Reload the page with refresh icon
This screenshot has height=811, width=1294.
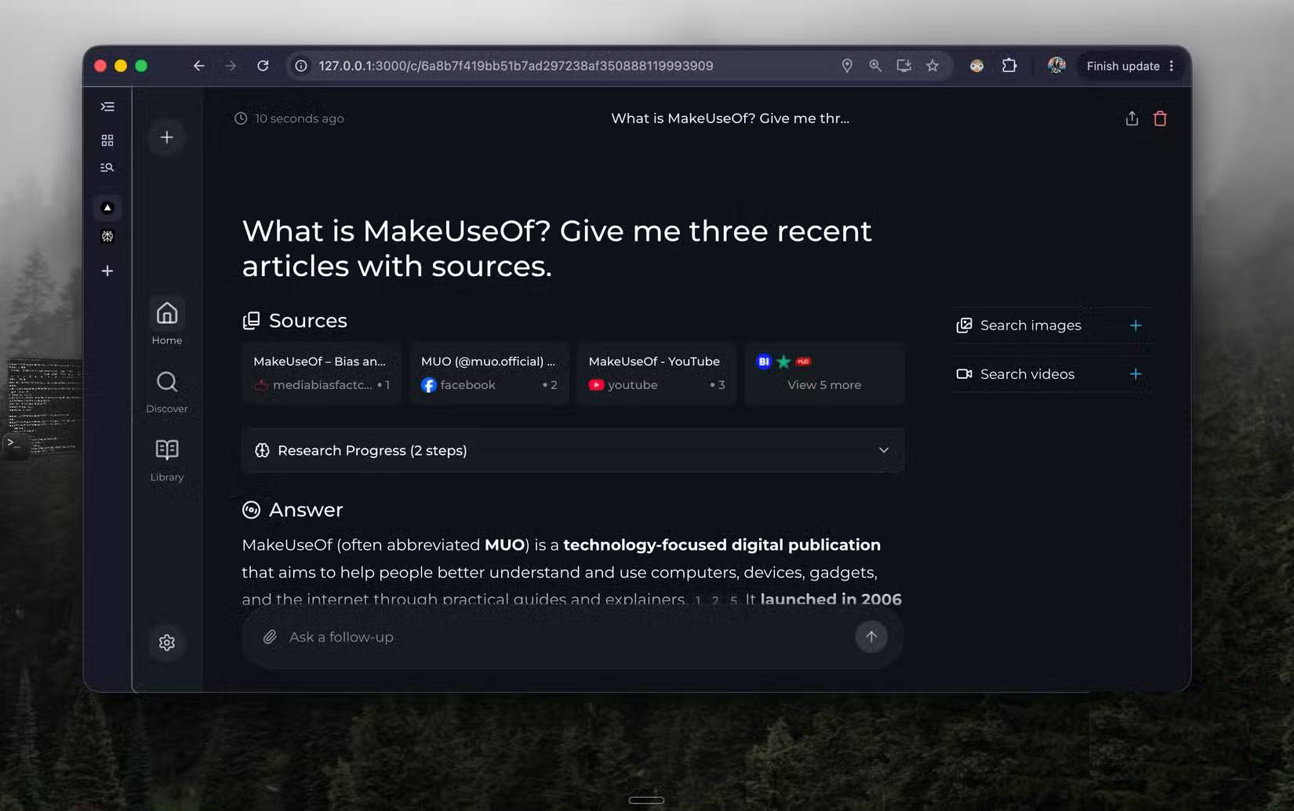263,66
